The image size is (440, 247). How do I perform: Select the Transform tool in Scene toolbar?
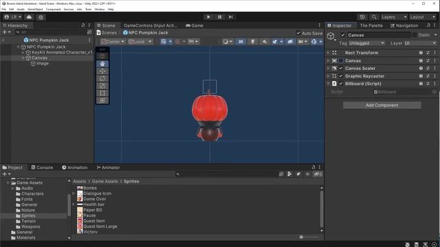pos(102,100)
